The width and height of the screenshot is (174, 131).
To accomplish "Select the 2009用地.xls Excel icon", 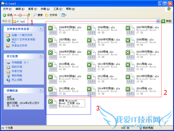I will 92,54.
